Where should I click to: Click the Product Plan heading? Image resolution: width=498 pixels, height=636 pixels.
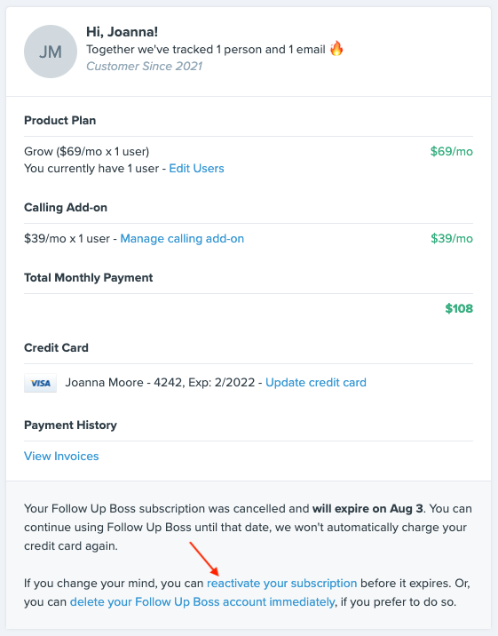point(60,121)
